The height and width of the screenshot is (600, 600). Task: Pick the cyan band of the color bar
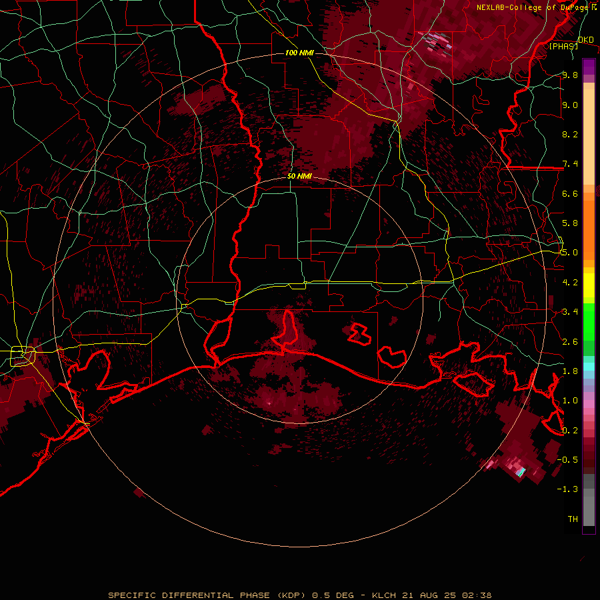click(x=589, y=366)
